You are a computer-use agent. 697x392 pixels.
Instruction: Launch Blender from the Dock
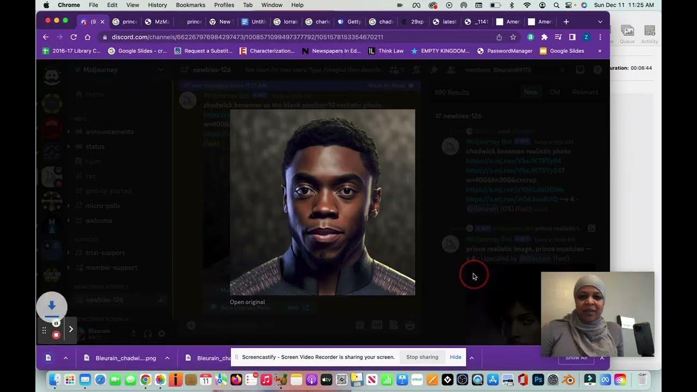point(568,379)
